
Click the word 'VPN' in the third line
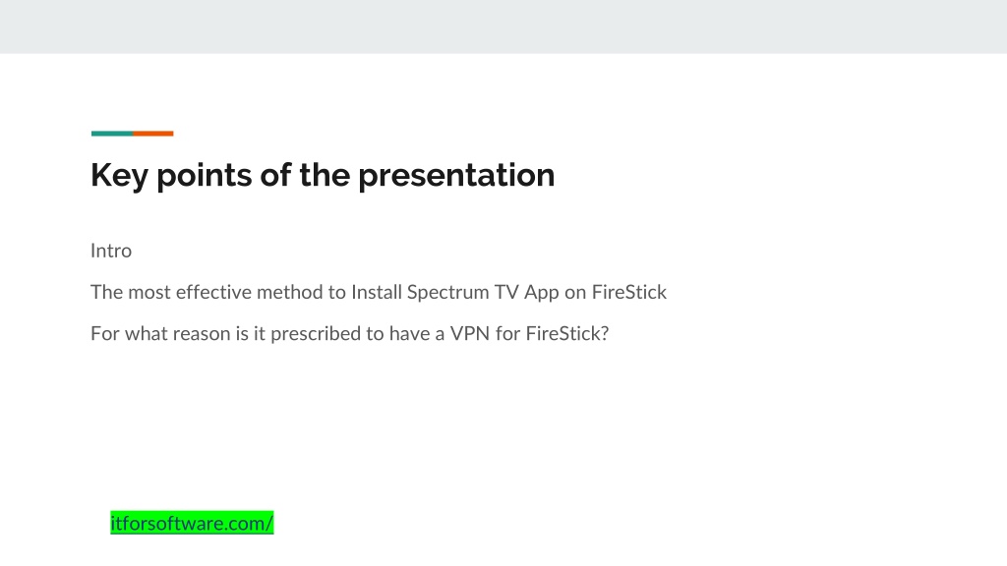(469, 334)
